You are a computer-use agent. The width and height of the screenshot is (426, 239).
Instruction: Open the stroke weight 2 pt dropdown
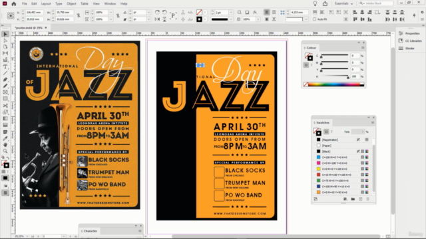[x=231, y=13]
